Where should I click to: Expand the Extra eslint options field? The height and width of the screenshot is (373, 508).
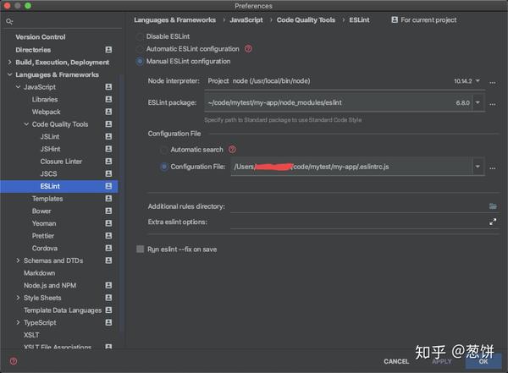493,222
